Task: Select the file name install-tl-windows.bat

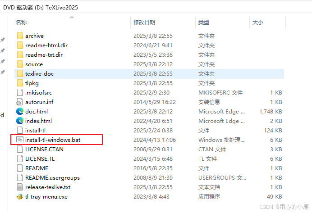Action: (x=53, y=140)
